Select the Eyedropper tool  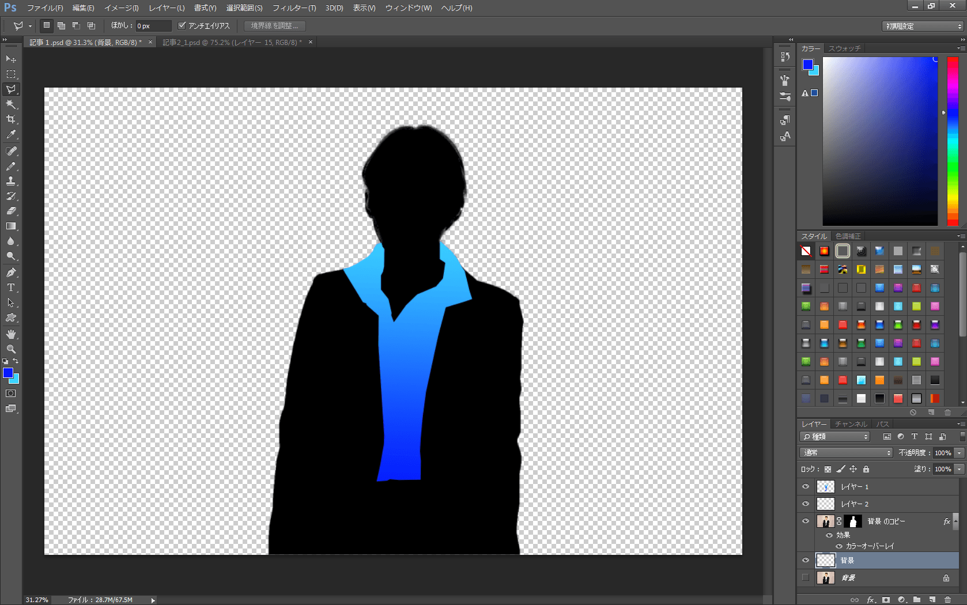11,134
